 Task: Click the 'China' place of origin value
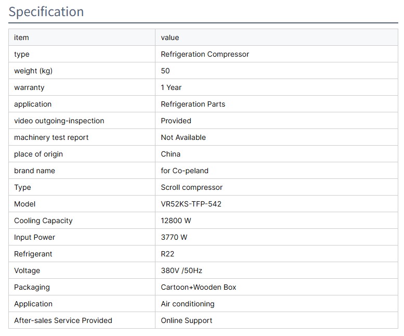171,154
